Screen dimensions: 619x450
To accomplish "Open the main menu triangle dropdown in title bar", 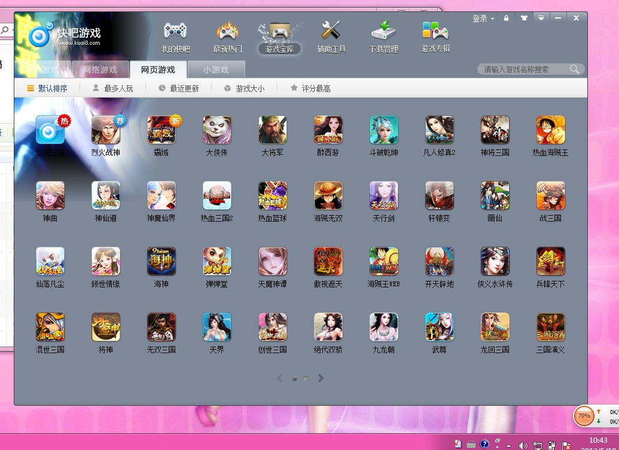I will pyautogui.click(x=541, y=19).
